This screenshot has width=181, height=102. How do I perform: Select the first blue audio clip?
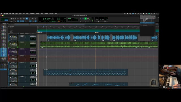[59, 38]
